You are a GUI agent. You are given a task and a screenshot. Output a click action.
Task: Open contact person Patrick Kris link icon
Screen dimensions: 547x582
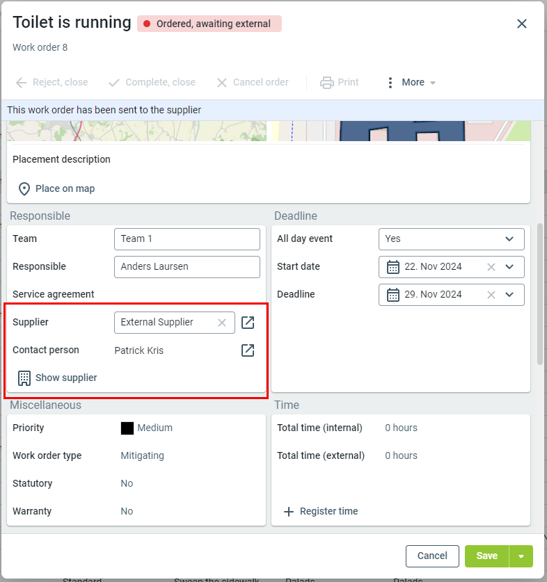pyautogui.click(x=248, y=350)
